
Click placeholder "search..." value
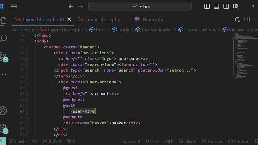click(180, 70)
